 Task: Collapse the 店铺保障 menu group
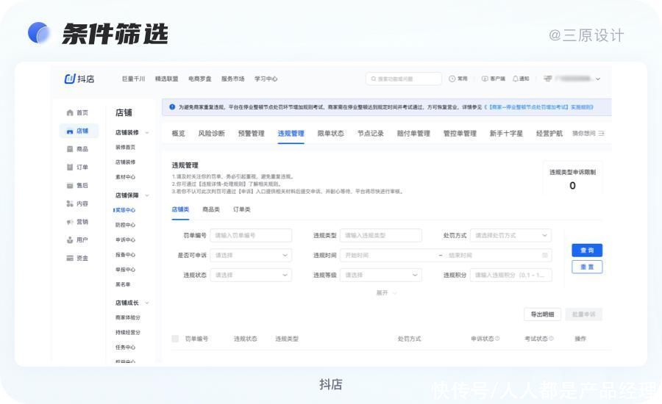click(147, 195)
